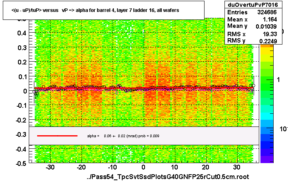Click the y-axis label 0.2
Screen dimensions: 288x181
(22, 62)
